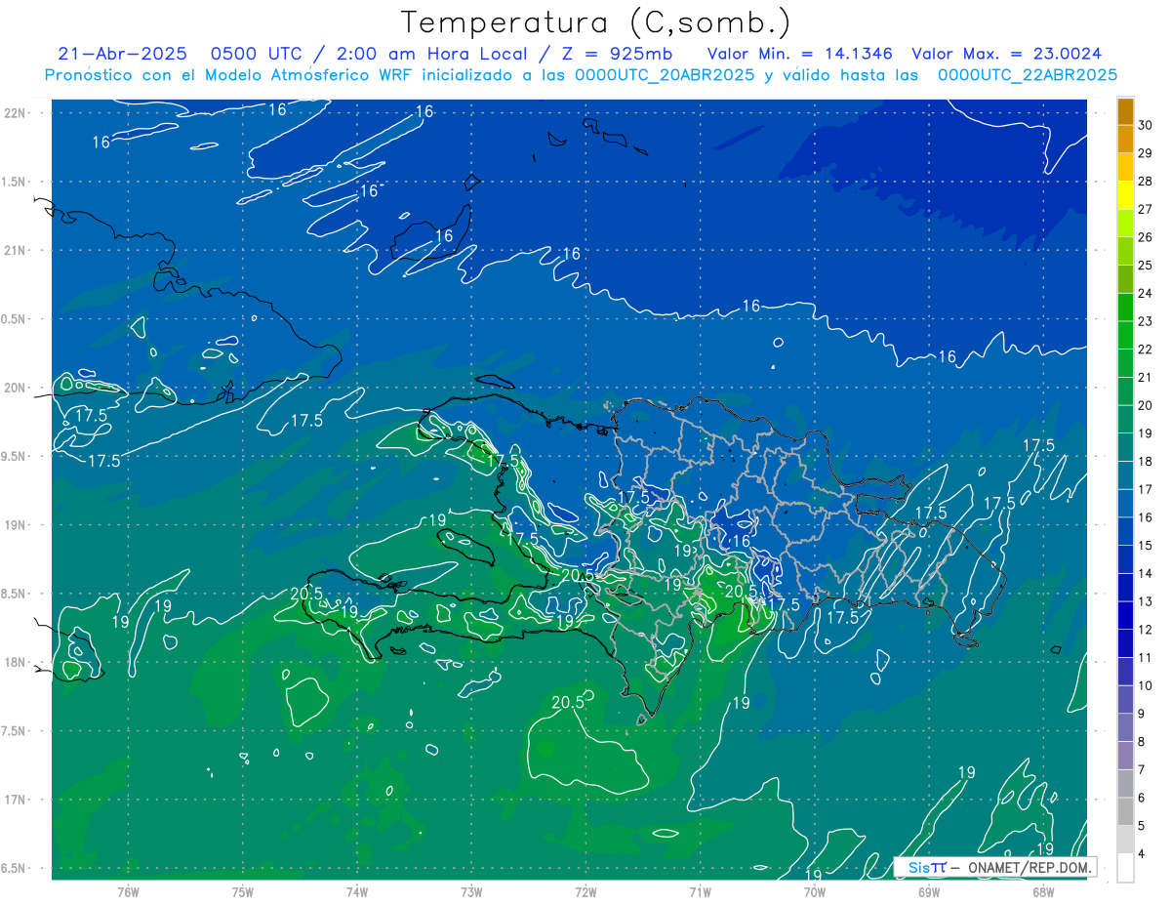
Task: Pick the brown-orange swatch above label 30
Action: tap(1126, 111)
